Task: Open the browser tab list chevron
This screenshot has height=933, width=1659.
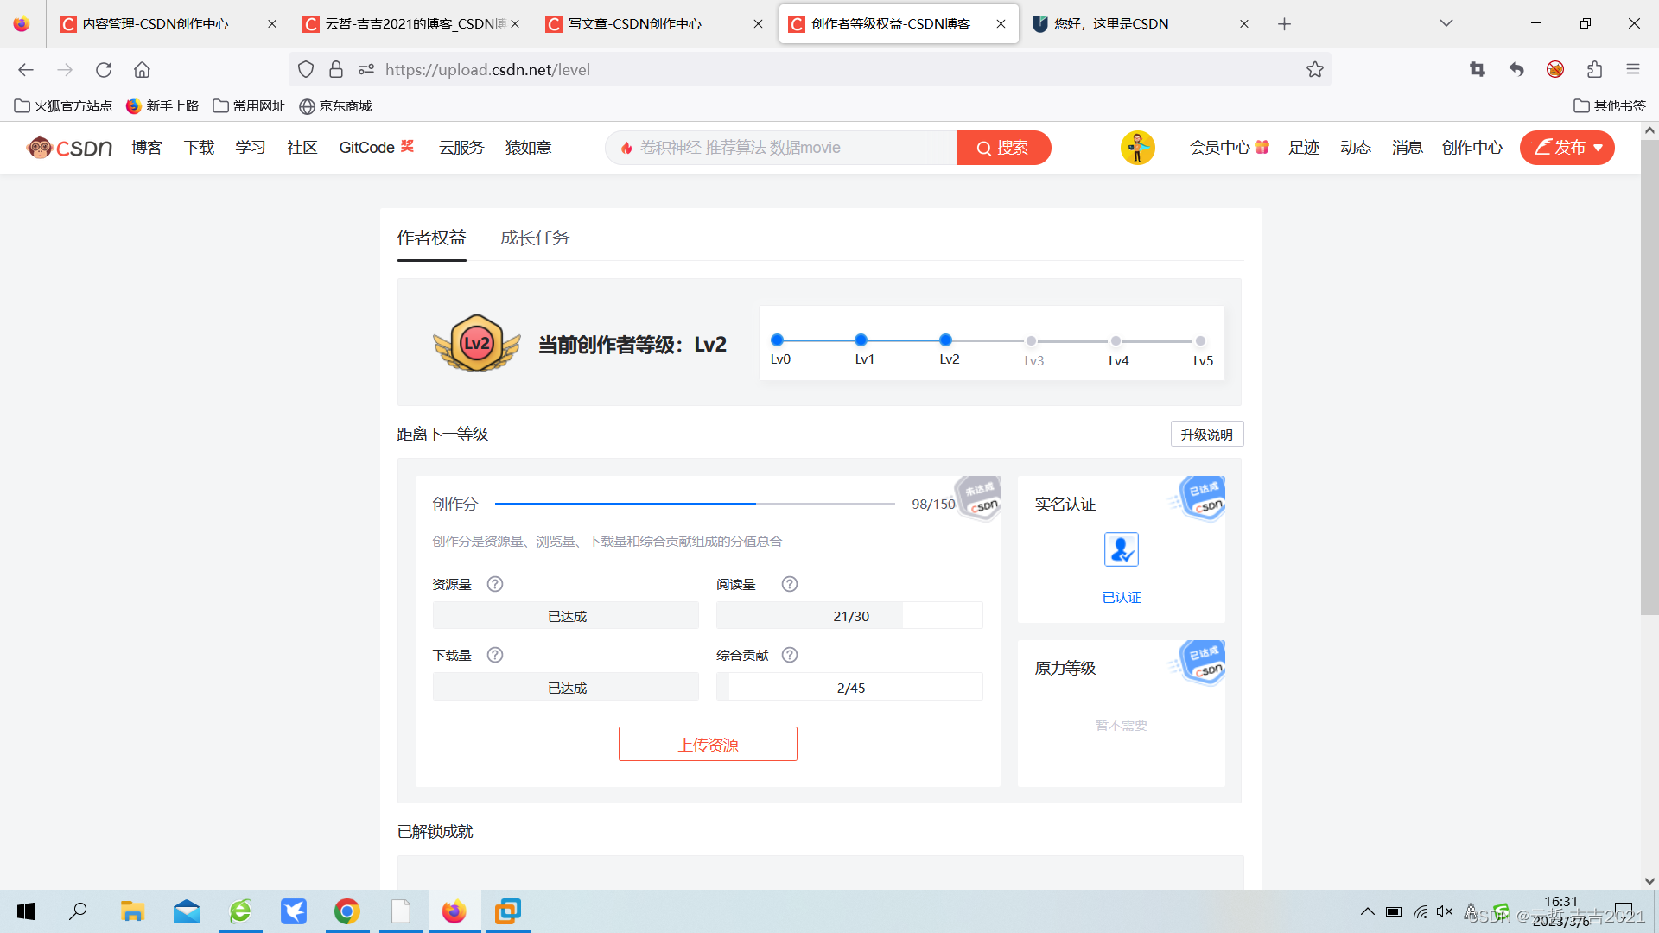Action: (1446, 23)
